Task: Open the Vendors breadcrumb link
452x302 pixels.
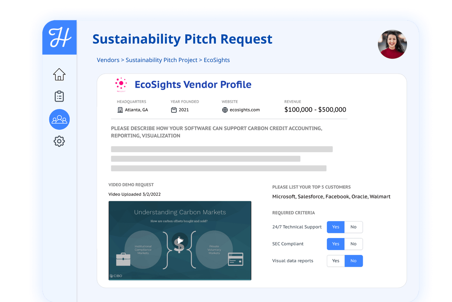Action: click(108, 60)
